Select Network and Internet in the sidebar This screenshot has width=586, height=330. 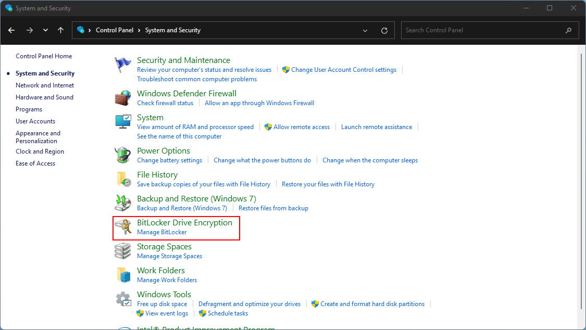point(45,85)
